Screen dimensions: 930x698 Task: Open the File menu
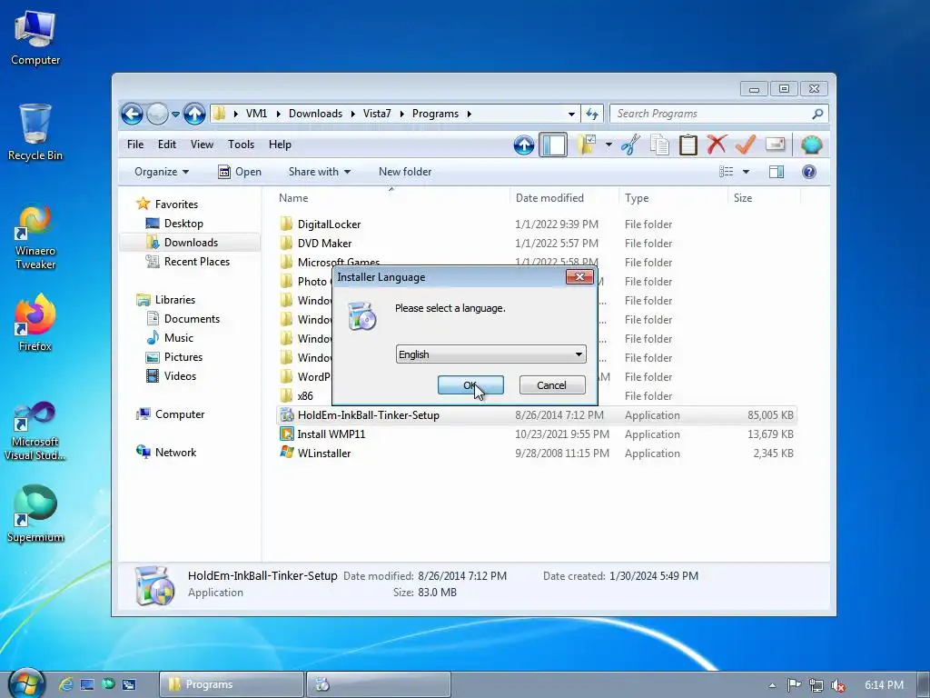coord(135,145)
